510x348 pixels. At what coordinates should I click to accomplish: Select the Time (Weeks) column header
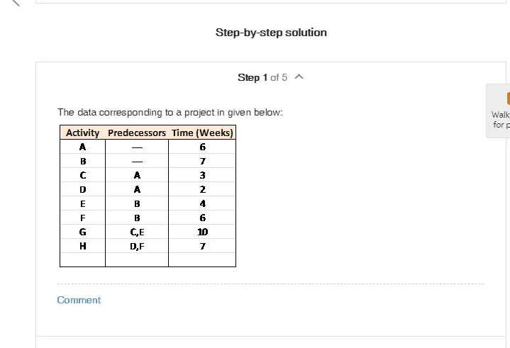pos(202,133)
